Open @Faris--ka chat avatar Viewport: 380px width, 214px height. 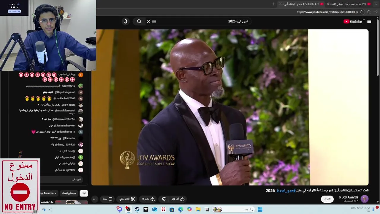(x=80, y=138)
